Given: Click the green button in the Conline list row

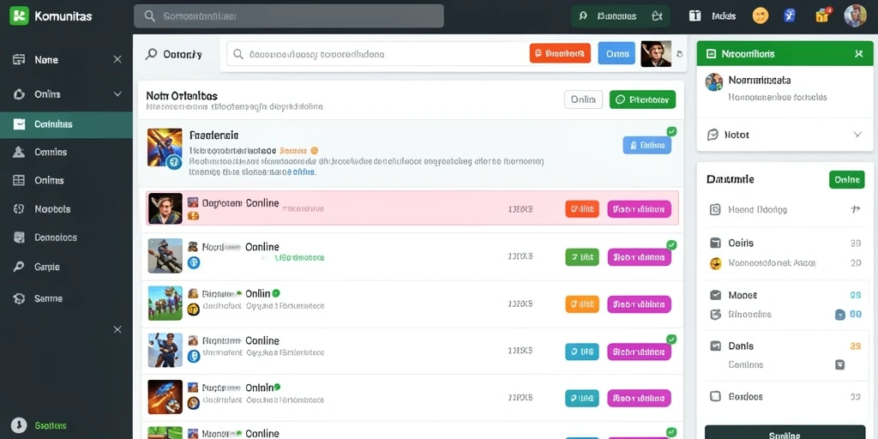Looking at the screenshot, I should pos(582,257).
